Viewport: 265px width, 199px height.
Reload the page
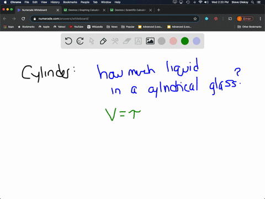coord(23,19)
